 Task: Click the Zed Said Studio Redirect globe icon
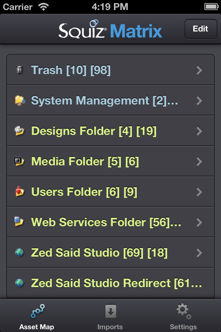(20, 283)
